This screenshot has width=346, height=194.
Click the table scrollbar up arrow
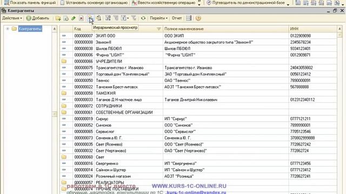click(340, 29)
